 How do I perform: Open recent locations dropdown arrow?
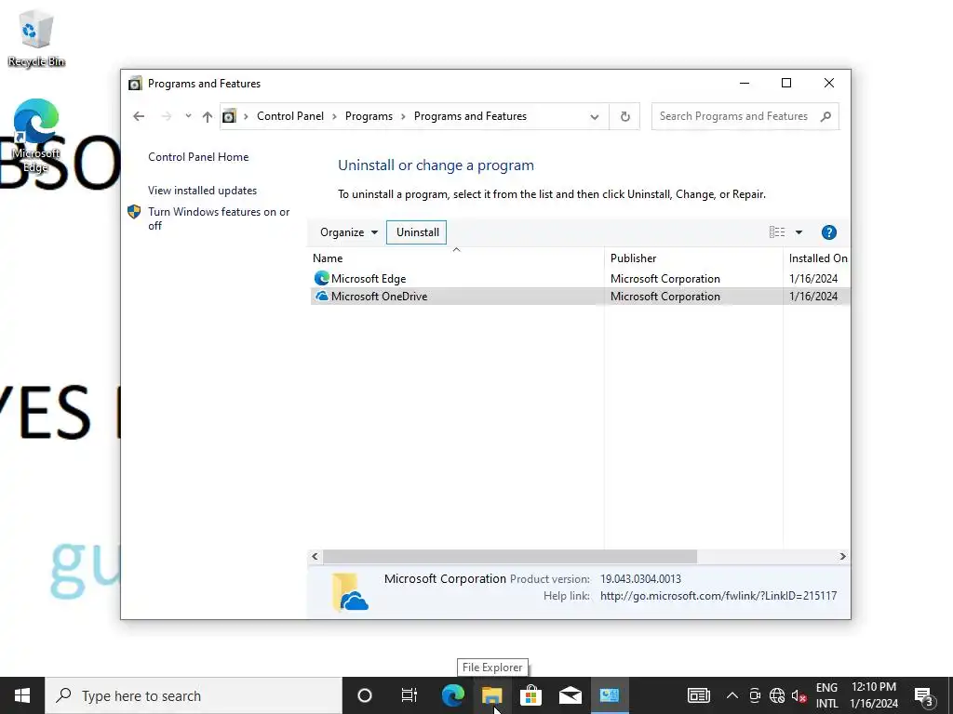188,116
